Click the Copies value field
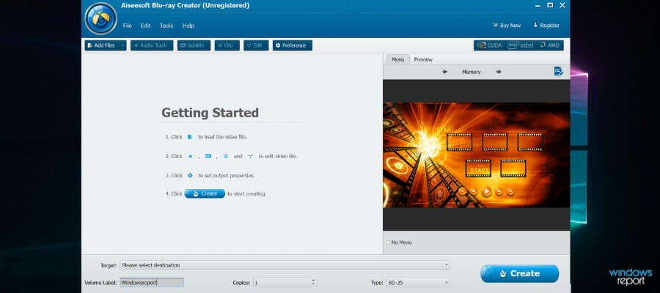 coord(282,283)
